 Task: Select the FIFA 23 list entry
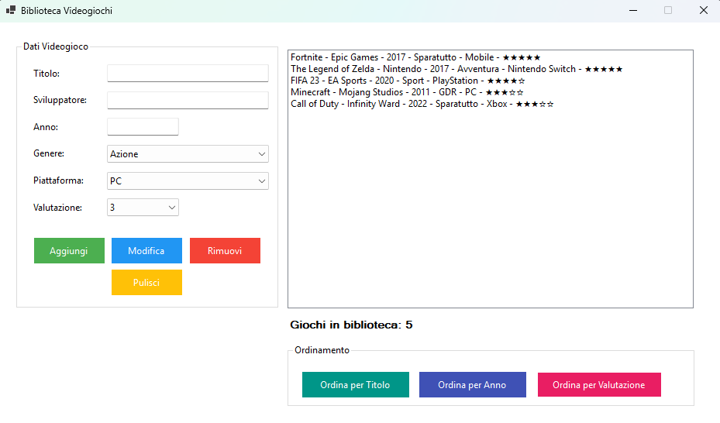491,81
